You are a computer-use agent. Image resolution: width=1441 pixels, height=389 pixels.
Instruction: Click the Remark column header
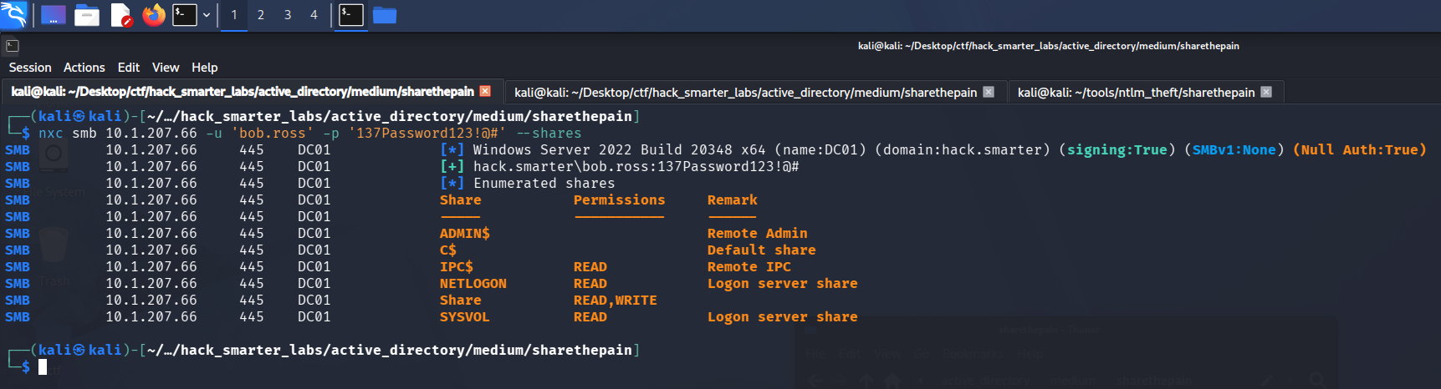(x=733, y=200)
